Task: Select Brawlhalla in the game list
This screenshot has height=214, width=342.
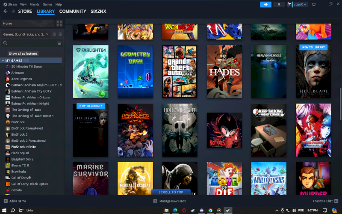Action: click(x=18, y=172)
